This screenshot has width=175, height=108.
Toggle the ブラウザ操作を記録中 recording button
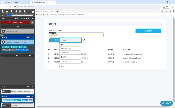(x=15, y=22)
